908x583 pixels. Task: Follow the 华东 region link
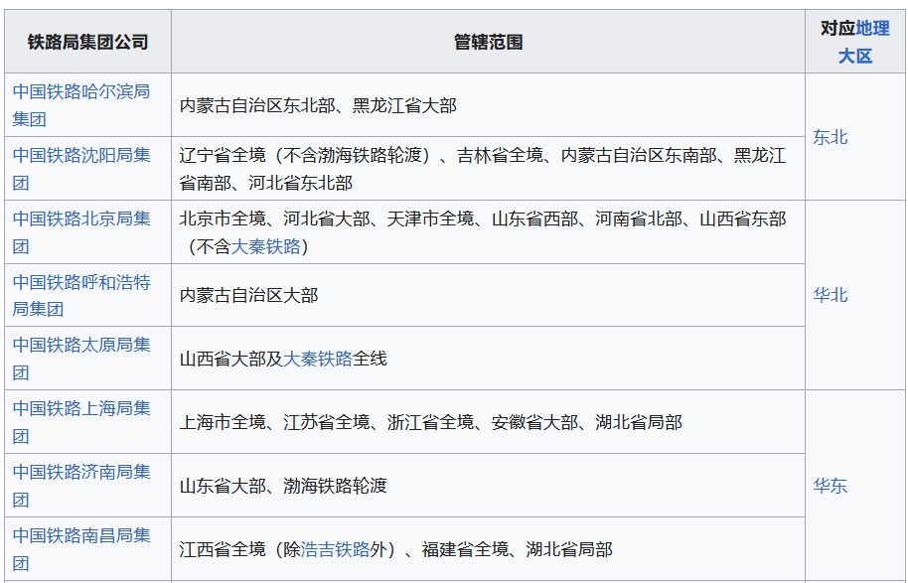pyautogui.click(x=831, y=486)
